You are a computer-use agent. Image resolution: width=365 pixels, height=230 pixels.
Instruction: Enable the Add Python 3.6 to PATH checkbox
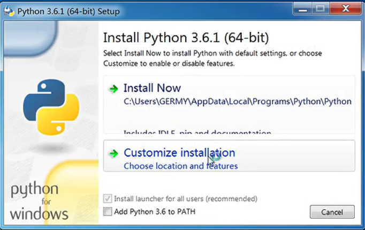coord(108,212)
